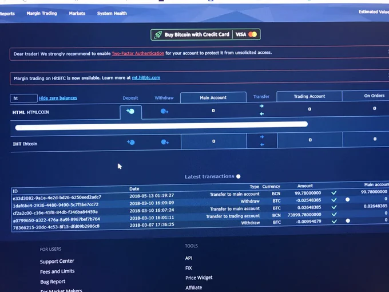Click the IHT Ihtcoin currency name
Image resolution: width=389 pixels, height=292 pixels.
click(x=25, y=144)
